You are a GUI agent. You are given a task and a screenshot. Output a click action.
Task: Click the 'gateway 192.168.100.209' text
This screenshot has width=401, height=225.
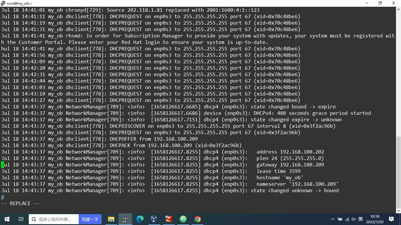[290, 165]
